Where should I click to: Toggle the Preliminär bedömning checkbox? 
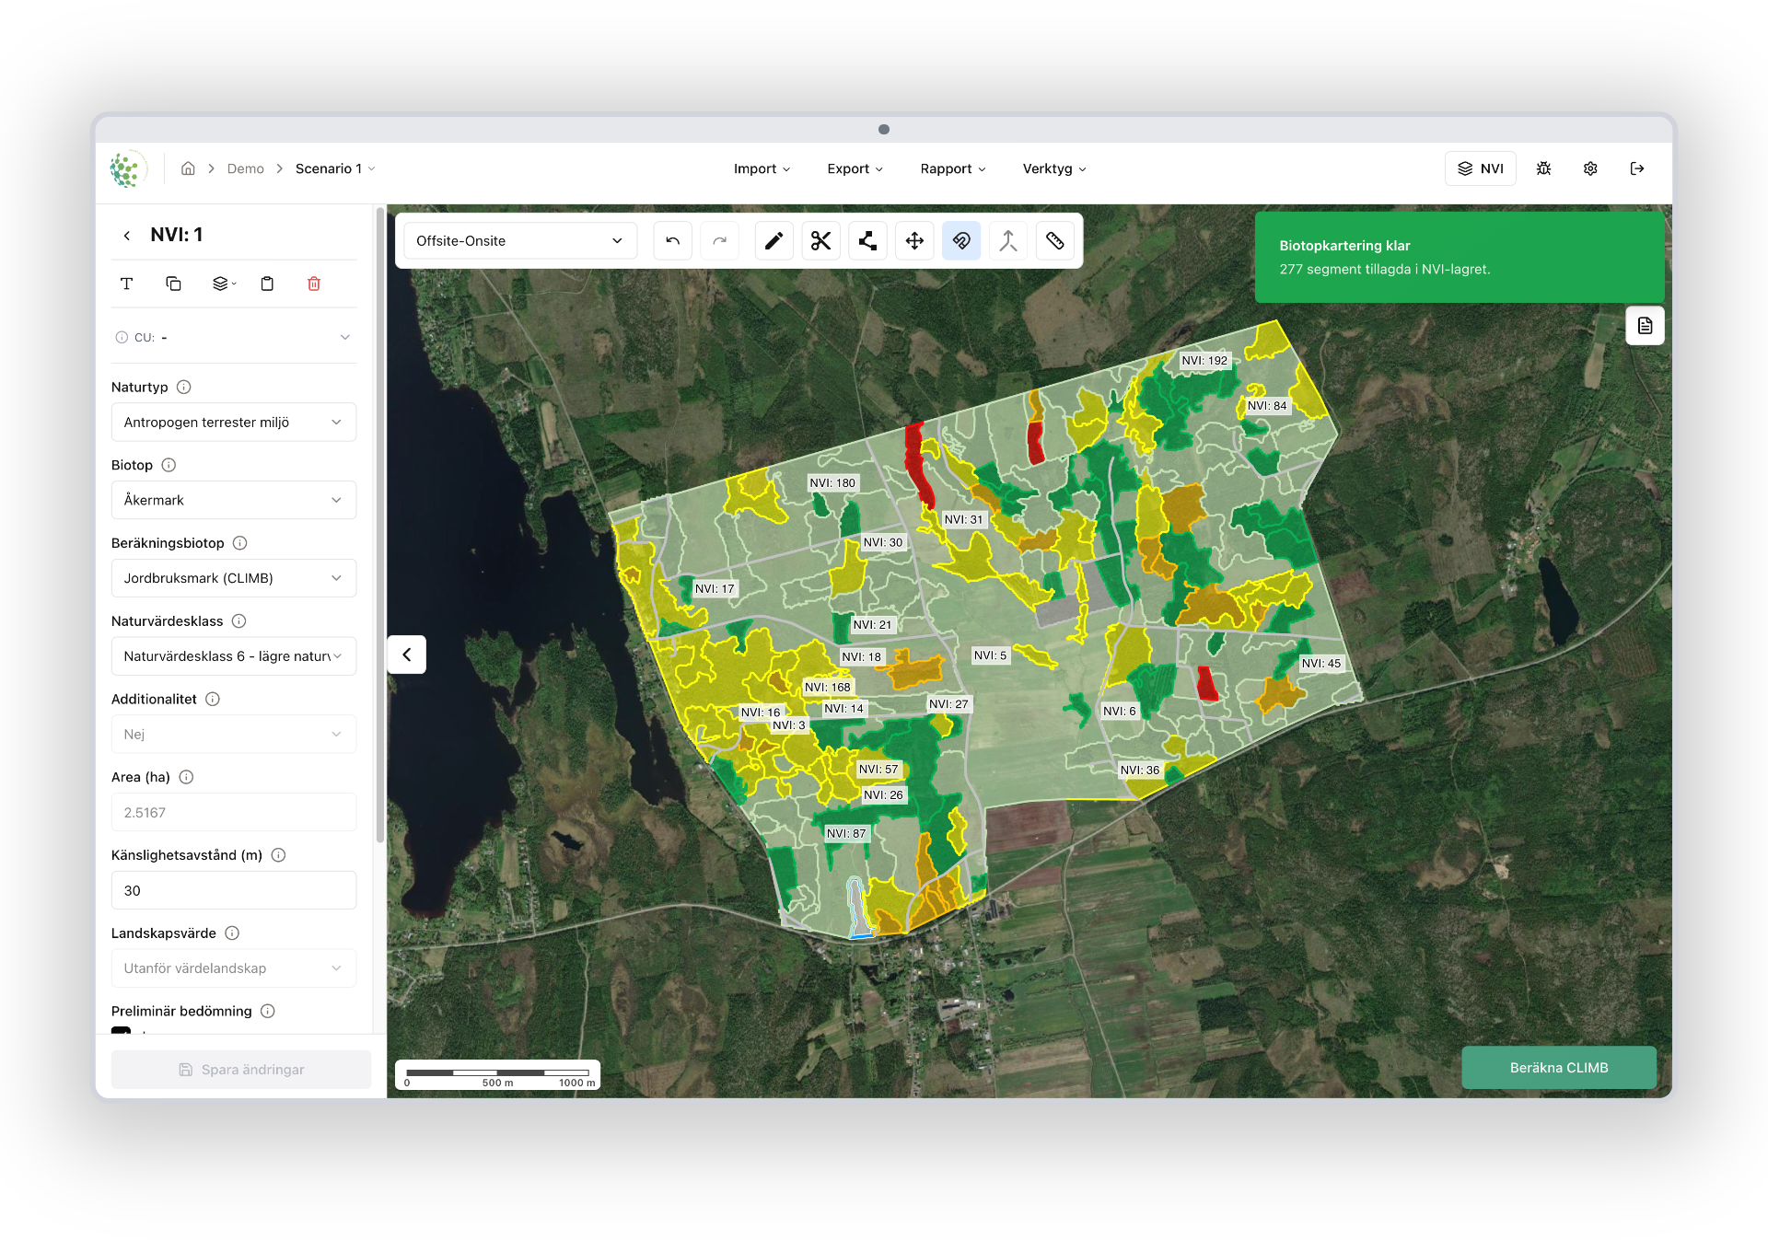coord(121,1033)
